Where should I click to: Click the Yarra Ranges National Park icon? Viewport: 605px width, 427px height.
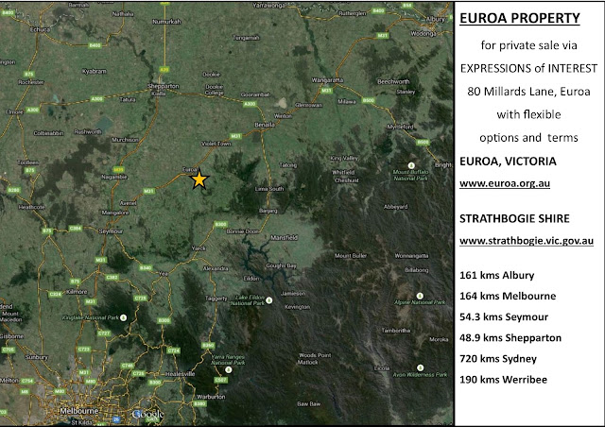[x=229, y=370]
